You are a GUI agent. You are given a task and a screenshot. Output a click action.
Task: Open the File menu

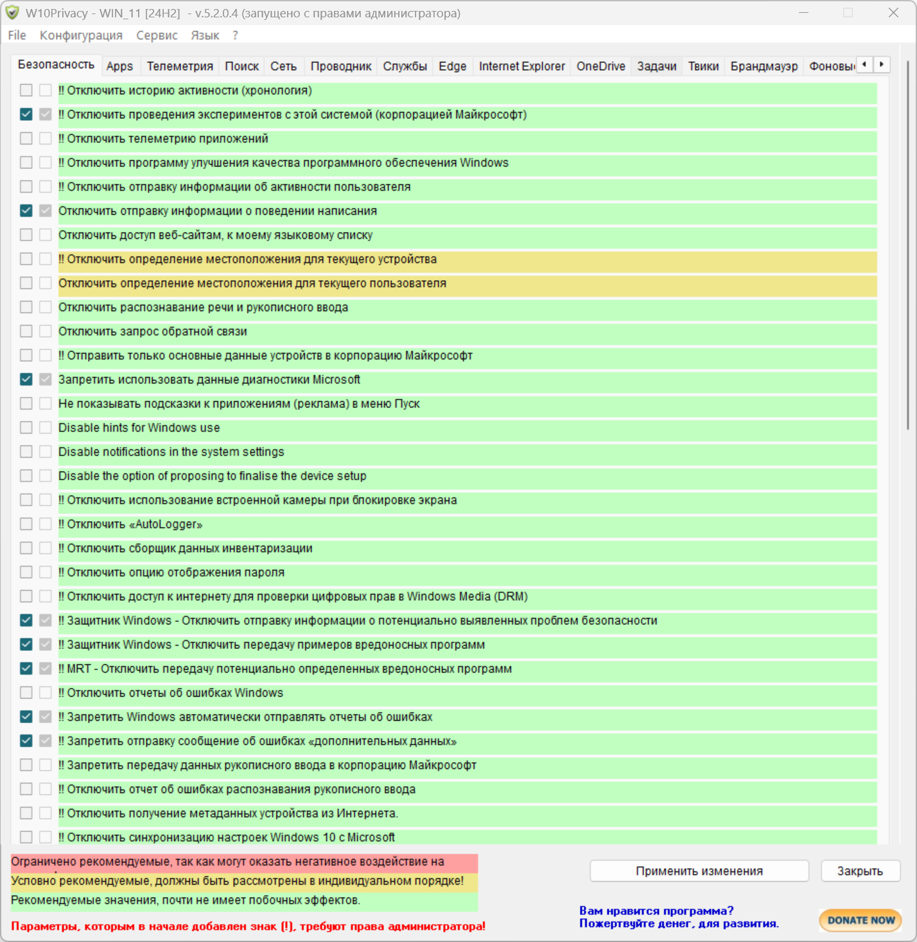tap(17, 35)
